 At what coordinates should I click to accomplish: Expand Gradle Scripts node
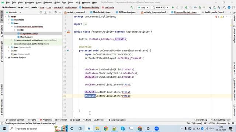coord(6,58)
